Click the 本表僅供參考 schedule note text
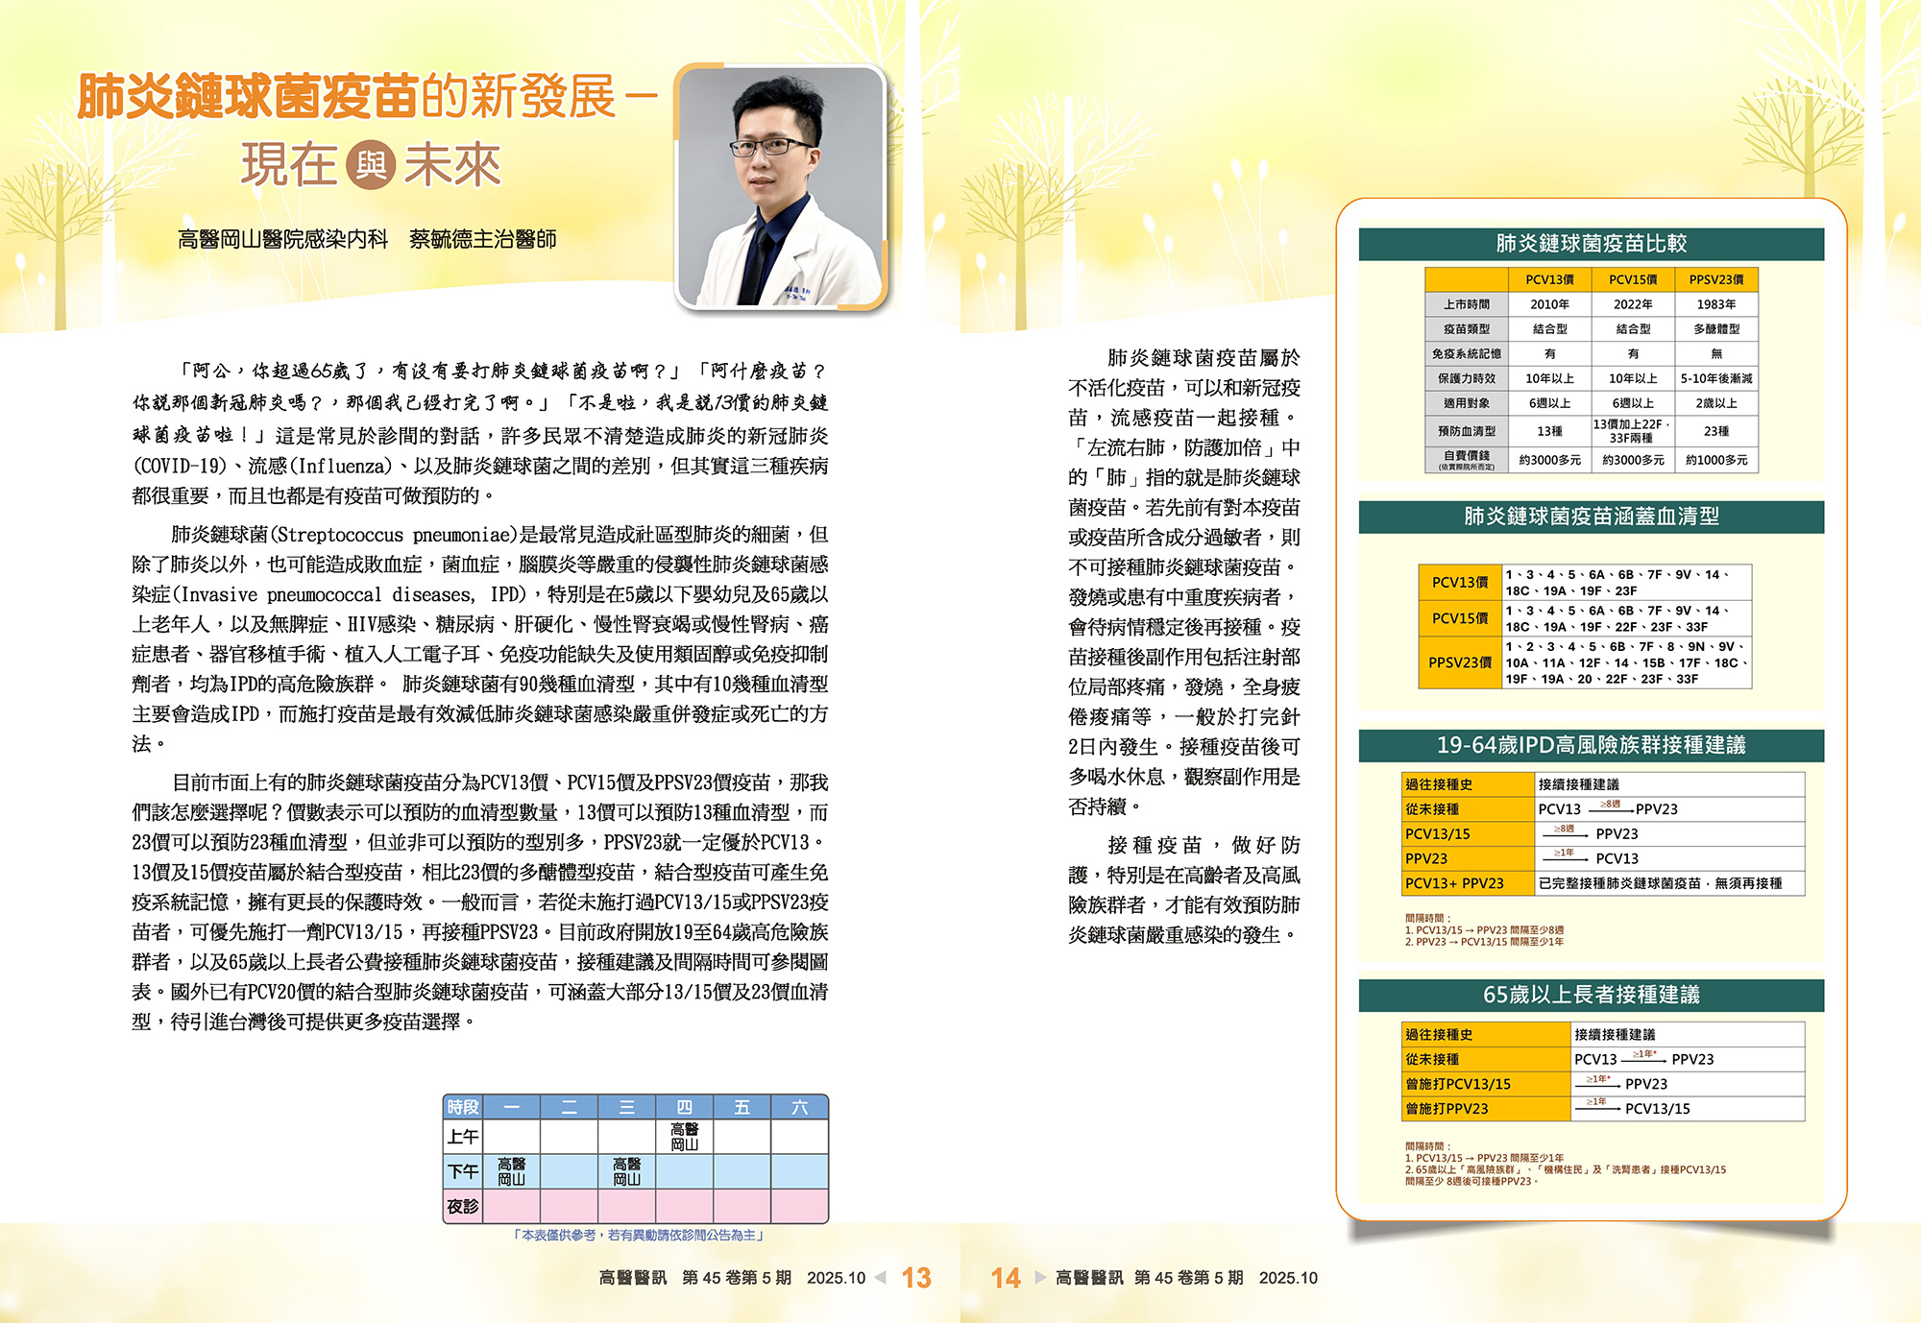The image size is (1921, 1323). coord(638,1236)
